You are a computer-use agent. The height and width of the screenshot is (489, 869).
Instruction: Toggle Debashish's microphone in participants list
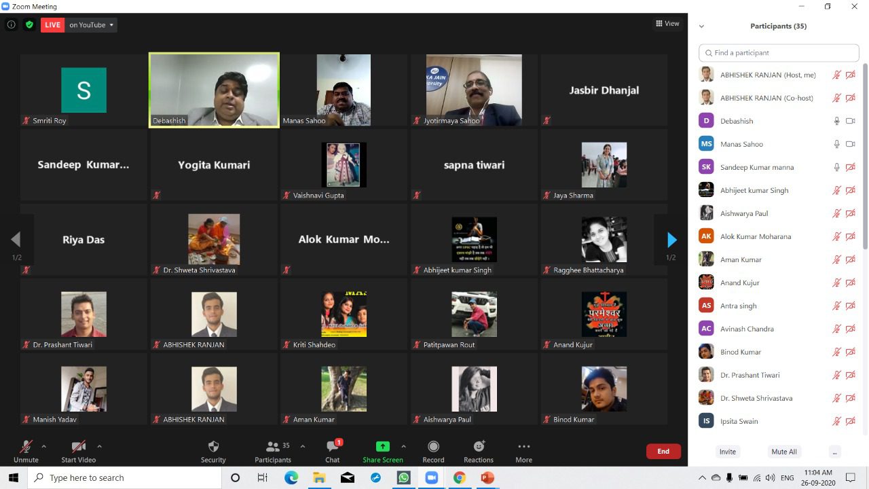point(837,121)
